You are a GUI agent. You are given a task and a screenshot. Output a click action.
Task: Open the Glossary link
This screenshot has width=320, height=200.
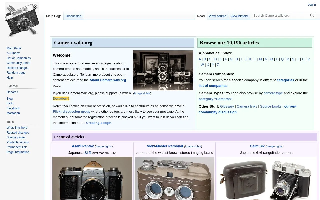(x=227, y=106)
